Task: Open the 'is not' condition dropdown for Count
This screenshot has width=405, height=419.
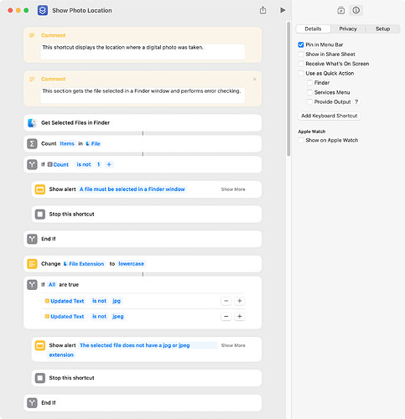Action: coord(84,164)
